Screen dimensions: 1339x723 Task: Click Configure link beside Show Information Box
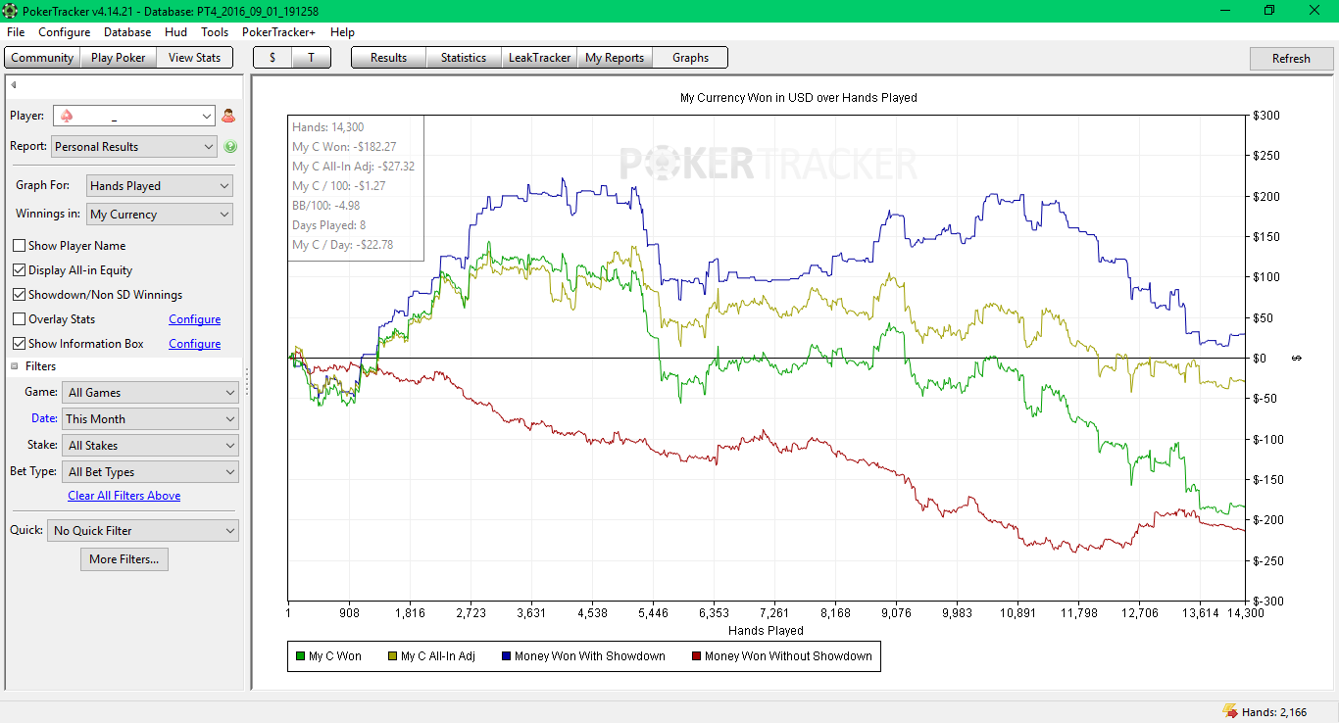195,344
